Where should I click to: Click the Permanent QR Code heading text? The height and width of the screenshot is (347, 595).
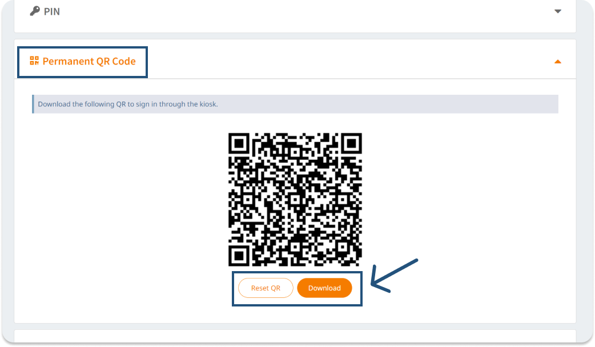tap(89, 61)
